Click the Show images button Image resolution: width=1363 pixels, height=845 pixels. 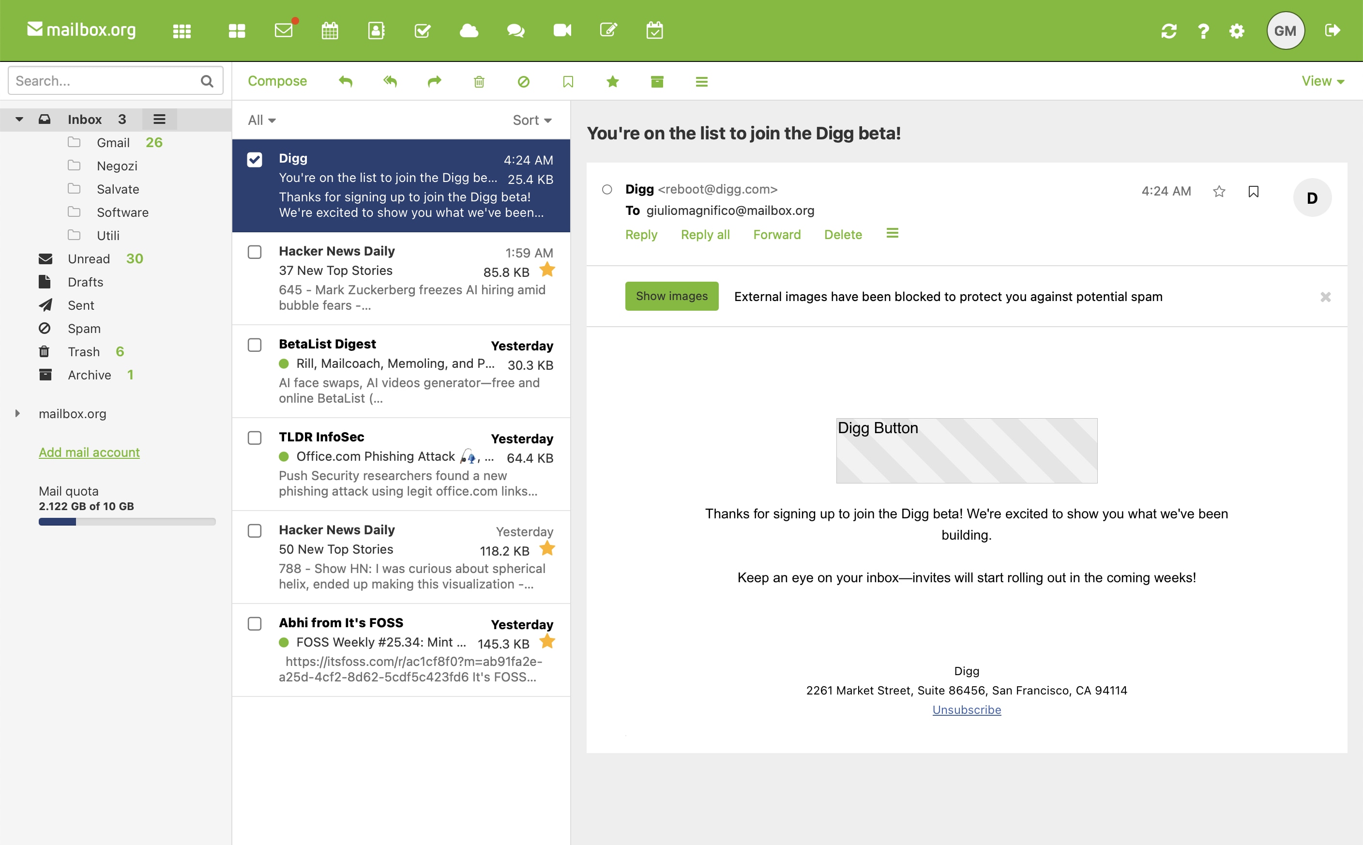pos(672,296)
